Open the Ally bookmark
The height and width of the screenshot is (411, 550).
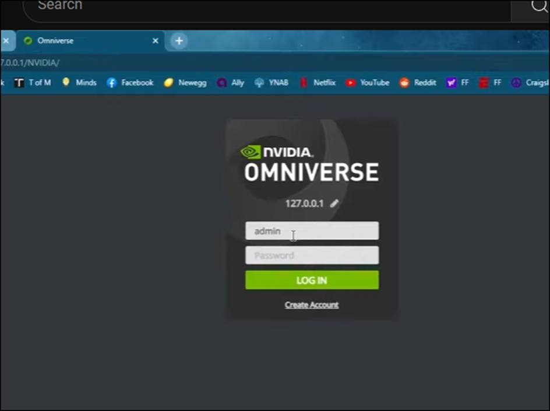231,82
